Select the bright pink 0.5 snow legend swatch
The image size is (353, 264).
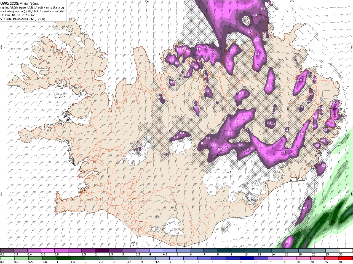click(x=48, y=251)
